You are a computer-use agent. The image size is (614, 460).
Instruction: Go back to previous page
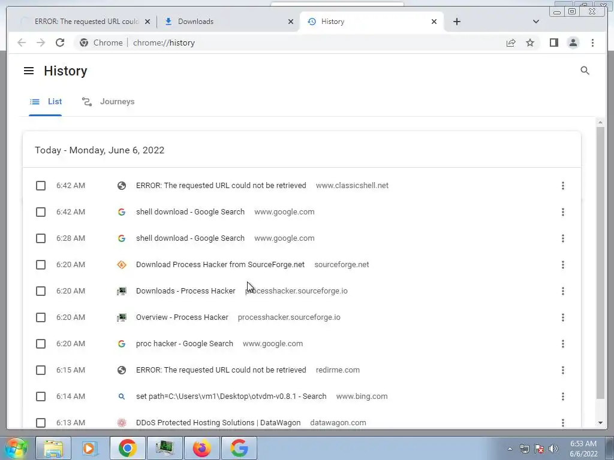22,43
